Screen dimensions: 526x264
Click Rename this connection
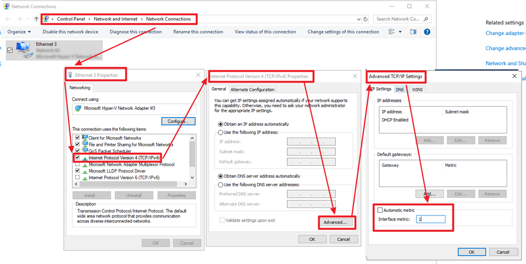198,32
